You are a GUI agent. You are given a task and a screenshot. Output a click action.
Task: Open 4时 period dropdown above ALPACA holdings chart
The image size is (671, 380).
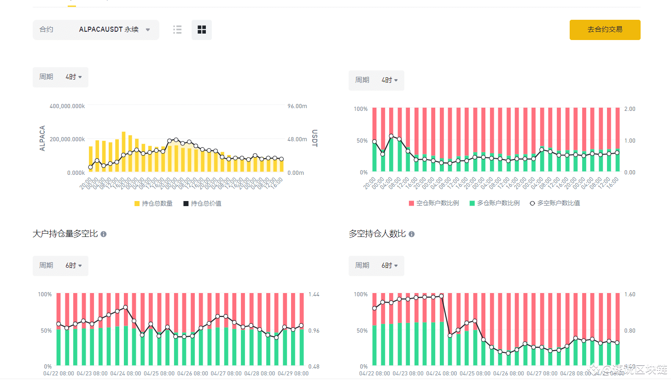[74, 77]
